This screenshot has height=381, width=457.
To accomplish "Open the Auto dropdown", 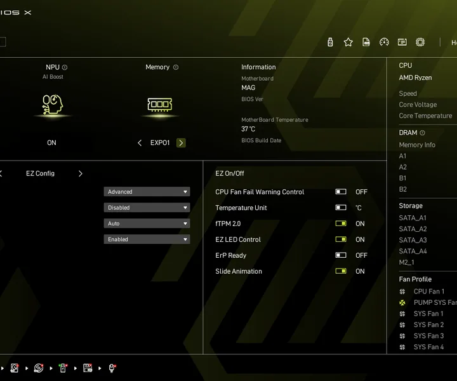I will pos(147,224).
